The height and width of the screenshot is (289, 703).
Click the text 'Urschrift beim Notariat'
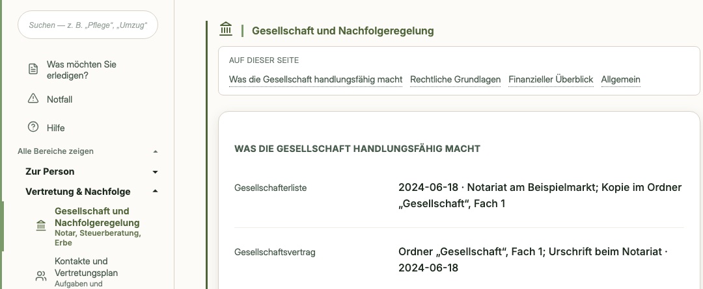coord(605,251)
